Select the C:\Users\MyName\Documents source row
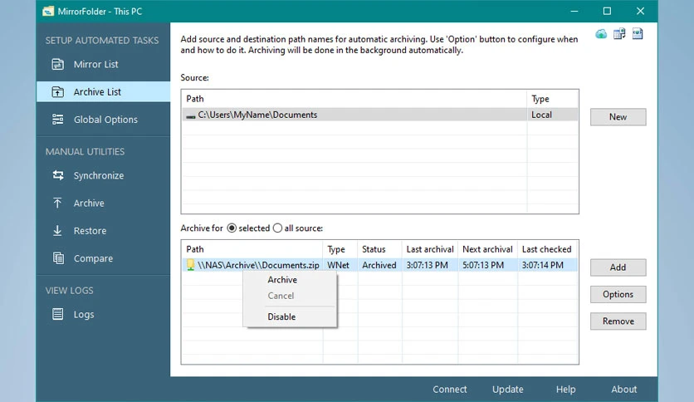The image size is (694, 402). coord(379,115)
